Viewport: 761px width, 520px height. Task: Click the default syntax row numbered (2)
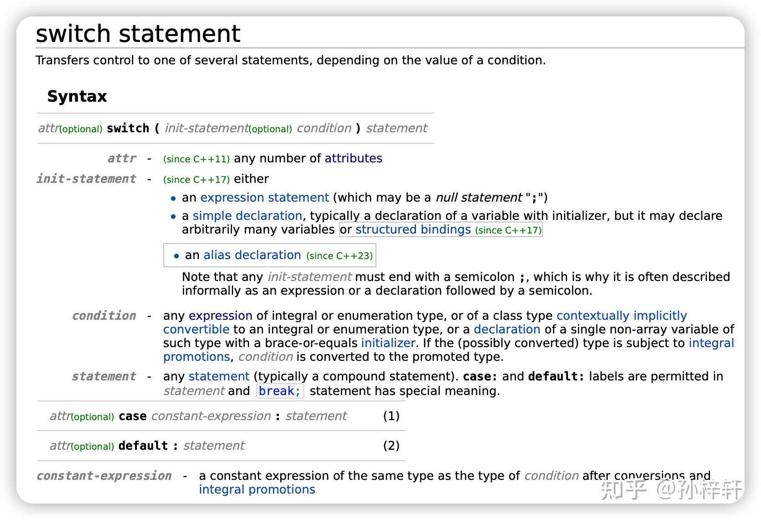pos(221,446)
